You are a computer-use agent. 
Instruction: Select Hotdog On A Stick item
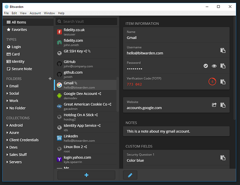[86, 117]
